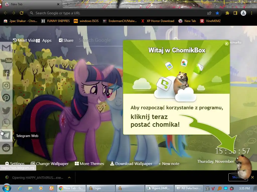Add a New note

(169, 163)
